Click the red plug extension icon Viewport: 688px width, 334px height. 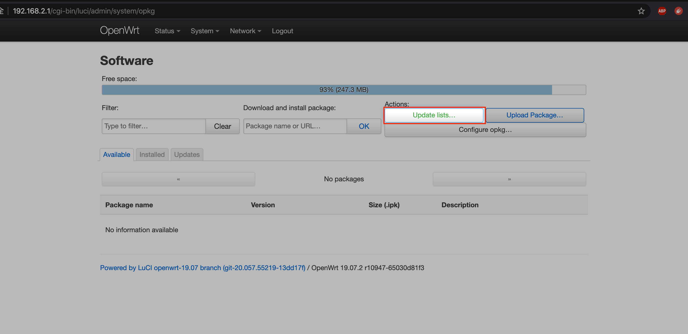(x=679, y=11)
